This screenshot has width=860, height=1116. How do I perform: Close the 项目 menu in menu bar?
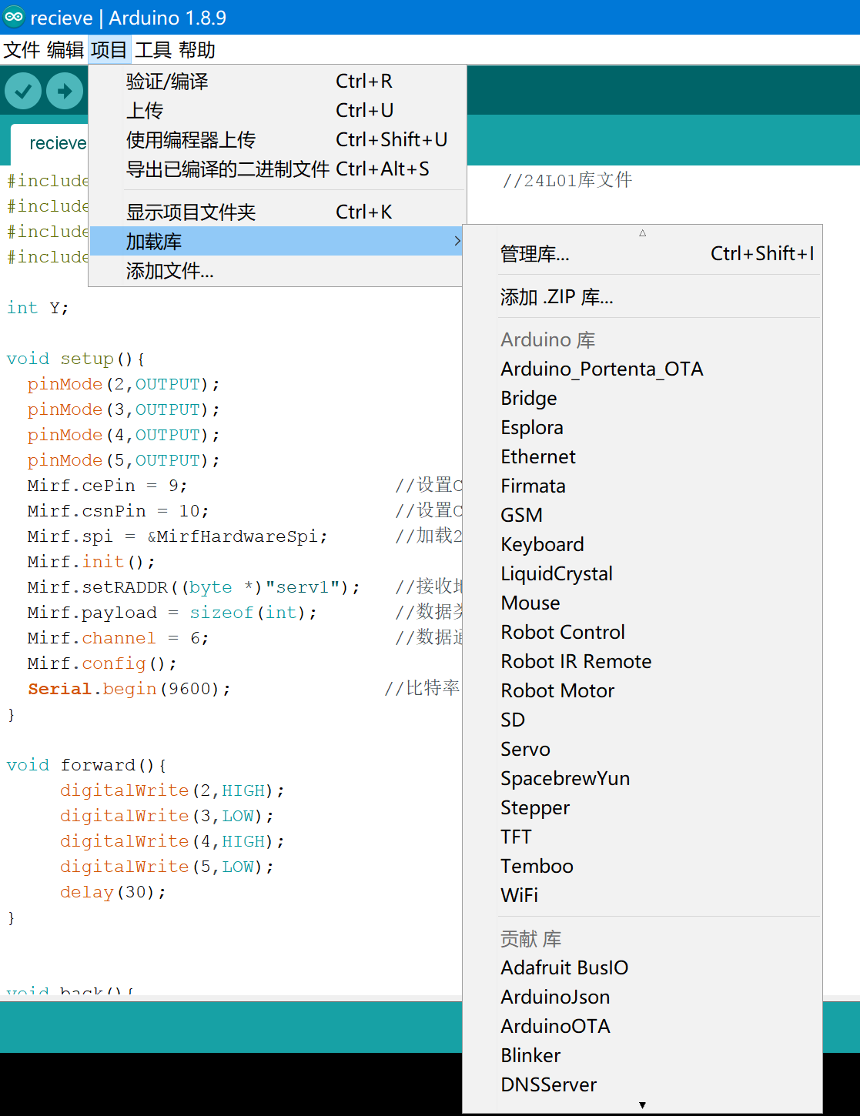(109, 50)
